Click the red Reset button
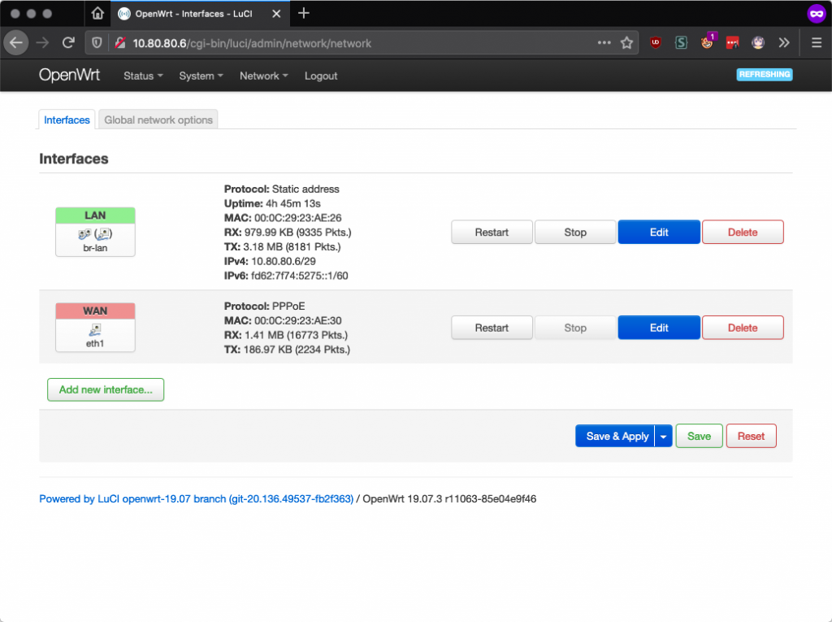 (x=751, y=436)
